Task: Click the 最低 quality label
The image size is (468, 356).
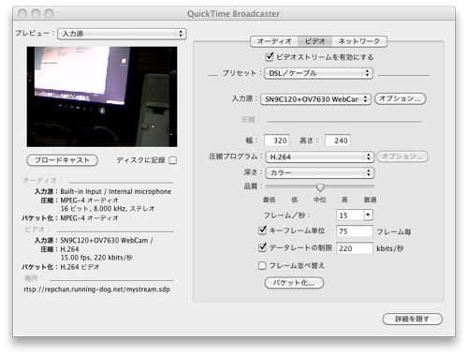Action: click(269, 200)
